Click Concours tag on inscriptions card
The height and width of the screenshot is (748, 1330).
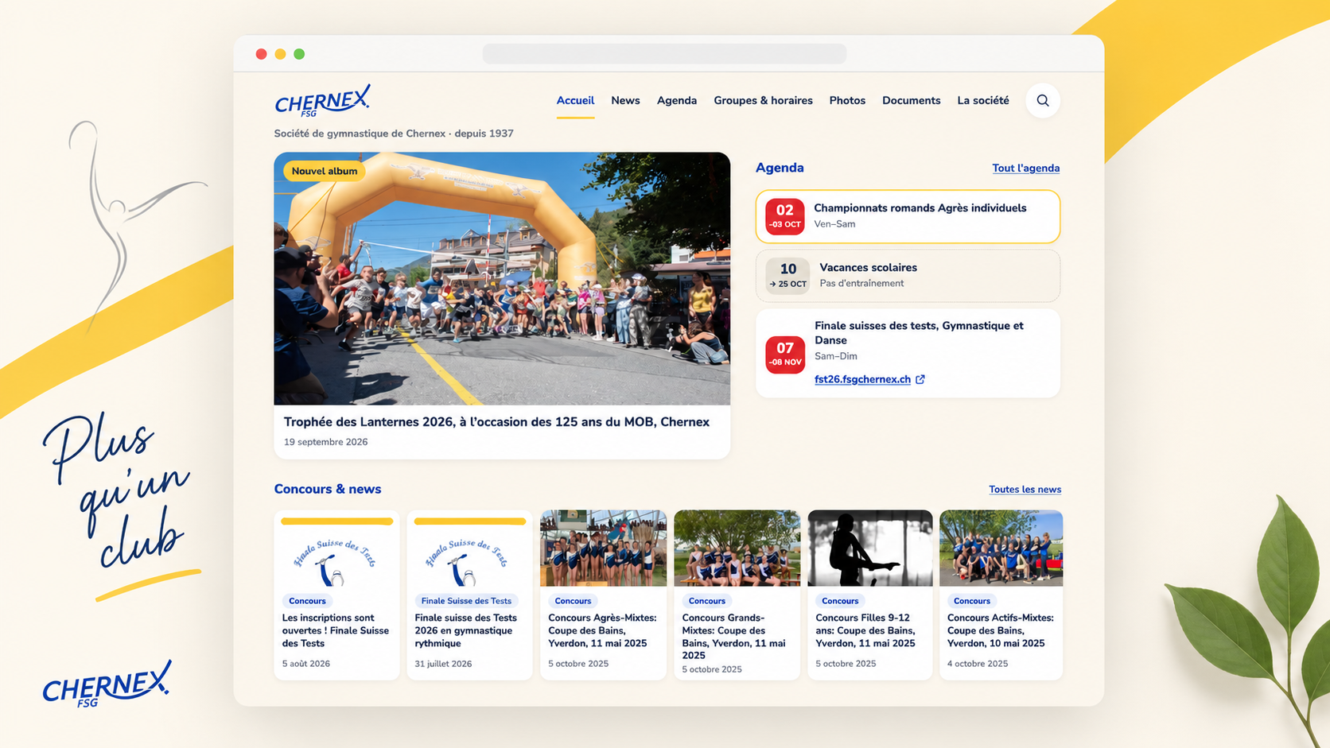[x=307, y=601]
